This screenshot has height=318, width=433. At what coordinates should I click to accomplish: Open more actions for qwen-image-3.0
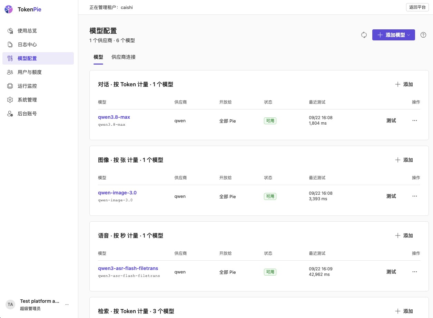pos(415,196)
